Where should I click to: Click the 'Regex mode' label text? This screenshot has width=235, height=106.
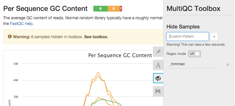pos(176,54)
